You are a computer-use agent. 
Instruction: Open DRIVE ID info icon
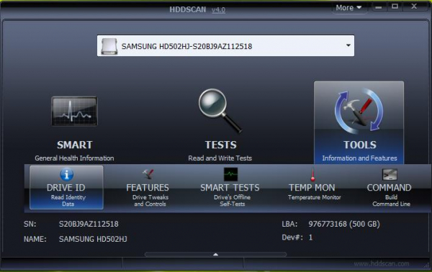tap(66, 174)
